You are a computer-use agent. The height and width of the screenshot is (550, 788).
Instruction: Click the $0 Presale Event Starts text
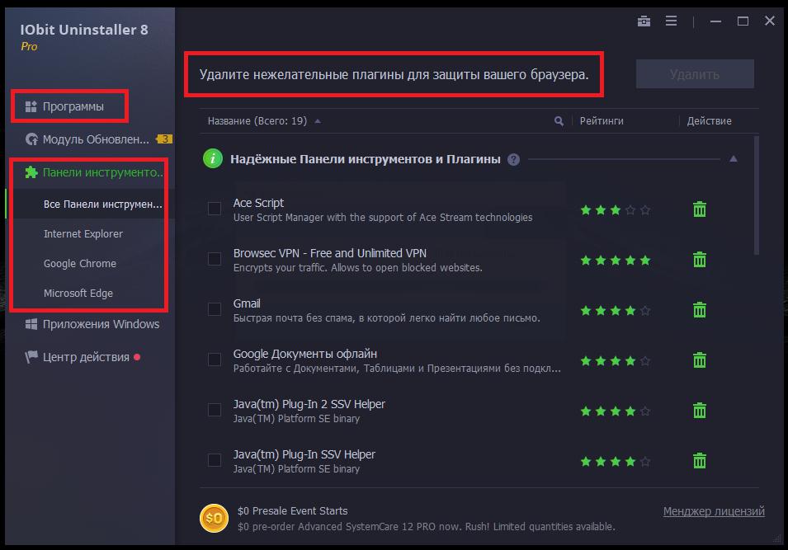(292, 510)
